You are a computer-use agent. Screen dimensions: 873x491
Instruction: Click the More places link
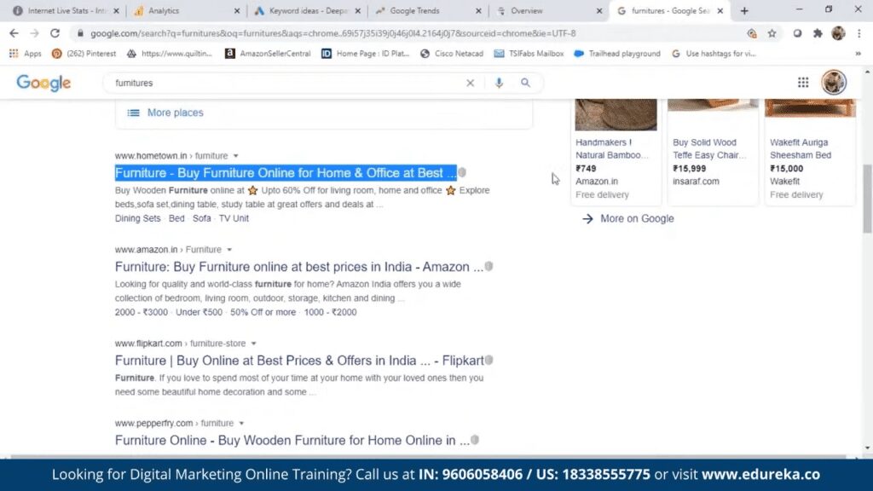175,113
